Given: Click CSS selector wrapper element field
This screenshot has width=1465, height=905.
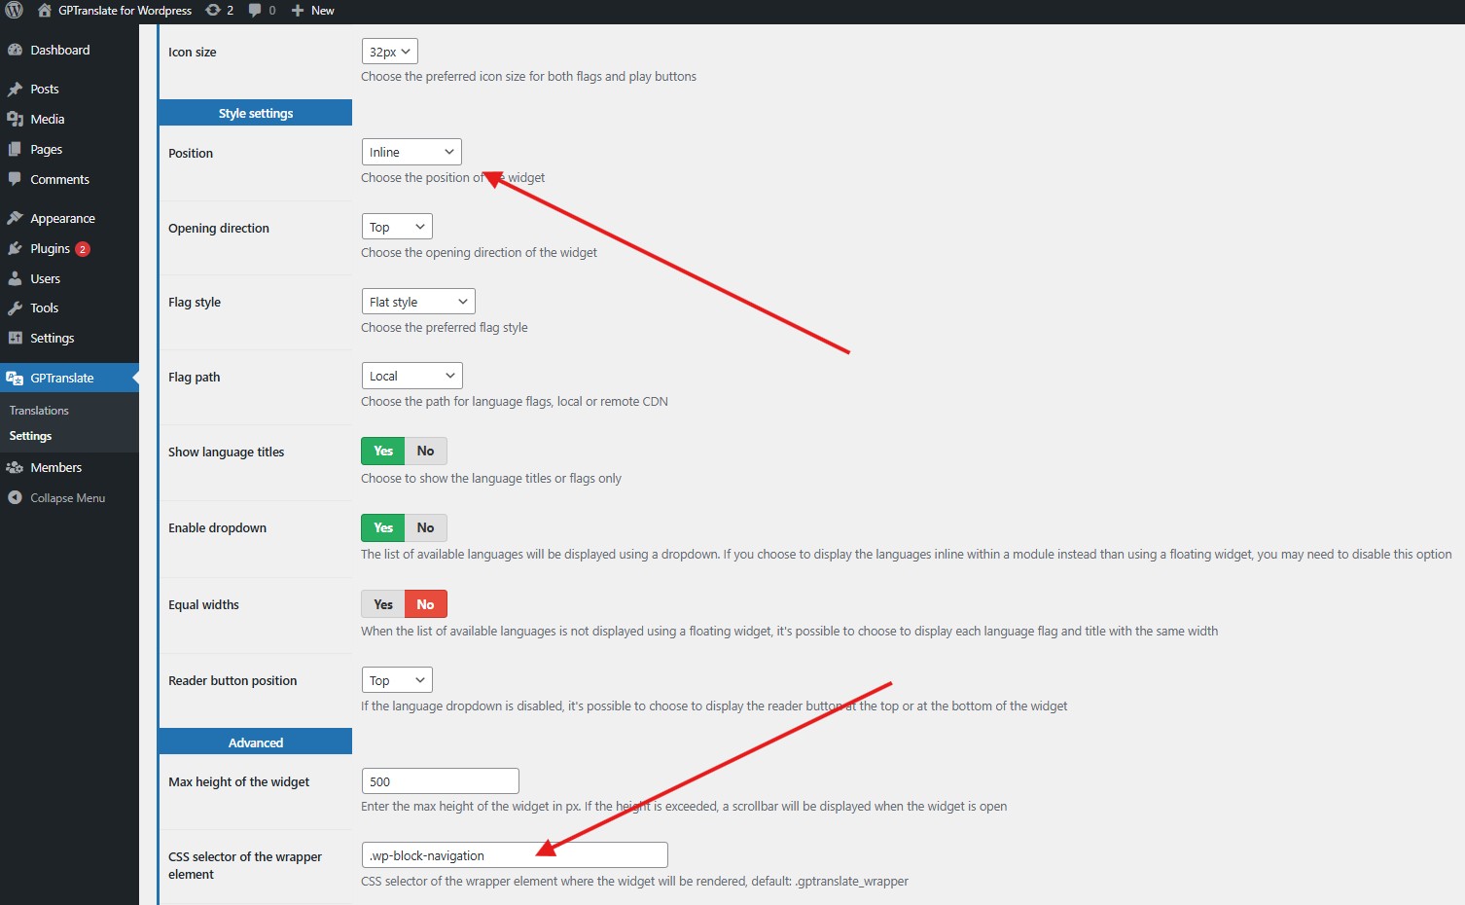Looking at the screenshot, I should pyautogui.click(x=515, y=855).
